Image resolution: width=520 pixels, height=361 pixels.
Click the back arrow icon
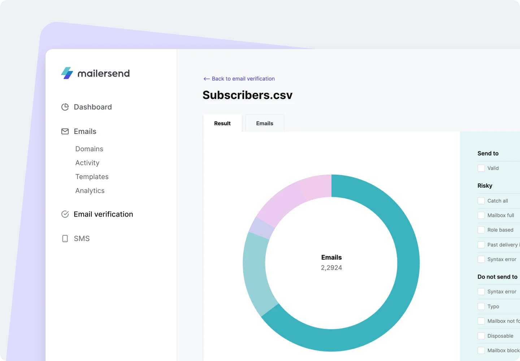pos(207,79)
